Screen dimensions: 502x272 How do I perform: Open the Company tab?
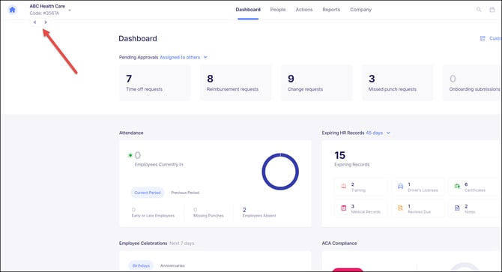click(x=361, y=10)
